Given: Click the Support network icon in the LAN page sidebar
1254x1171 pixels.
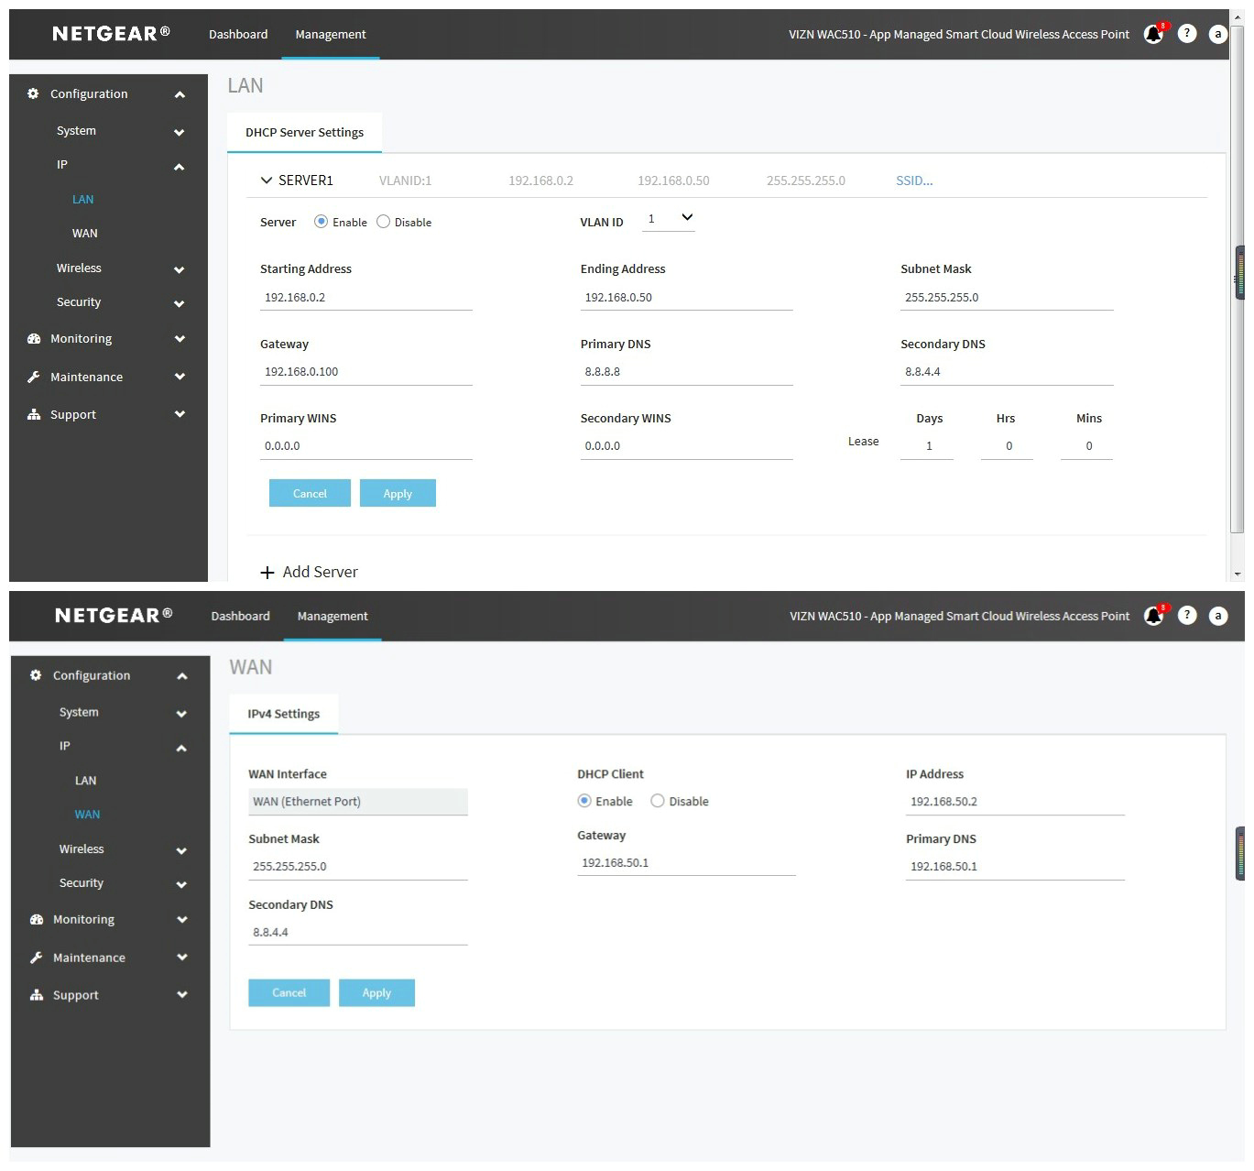Looking at the screenshot, I should click(x=34, y=415).
